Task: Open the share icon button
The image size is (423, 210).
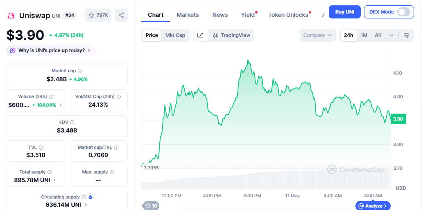Action: [x=121, y=15]
